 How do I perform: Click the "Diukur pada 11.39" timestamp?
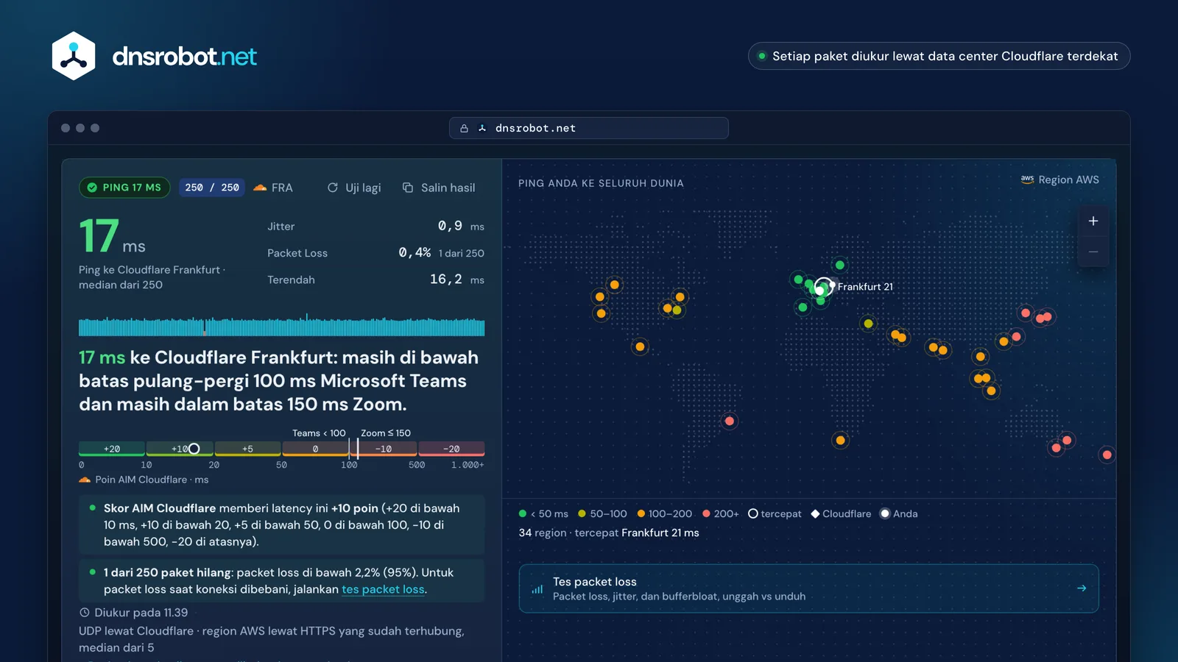pyautogui.click(x=133, y=613)
